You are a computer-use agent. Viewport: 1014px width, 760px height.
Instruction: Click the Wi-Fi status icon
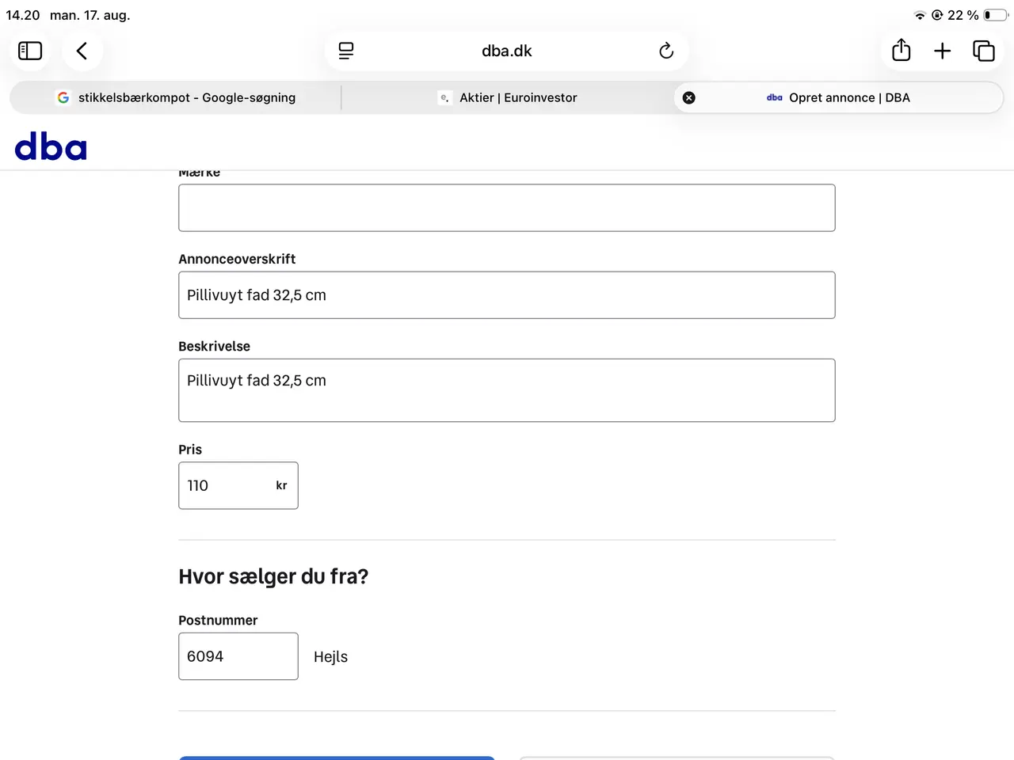coord(920,15)
